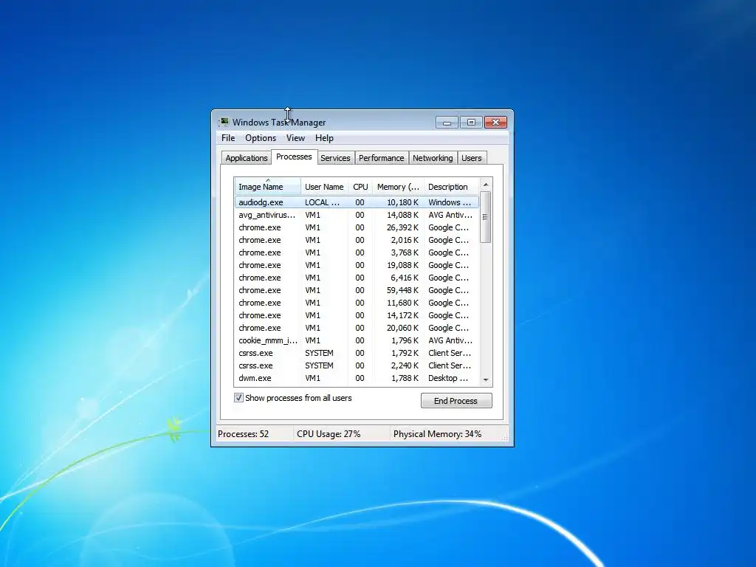Image resolution: width=756 pixels, height=567 pixels.
Task: Sort by Memory column header
Action: click(x=398, y=187)
